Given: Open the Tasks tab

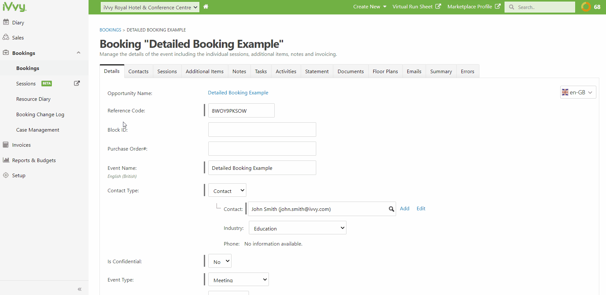Looking at the screenshot, I should (x=261, y=71).
